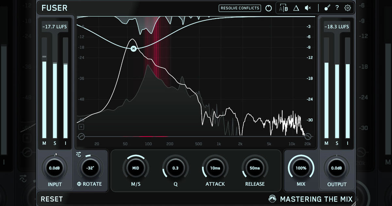Click the Attack knob showing 10ms
392x206 pixels.
[x=215, y=168]
